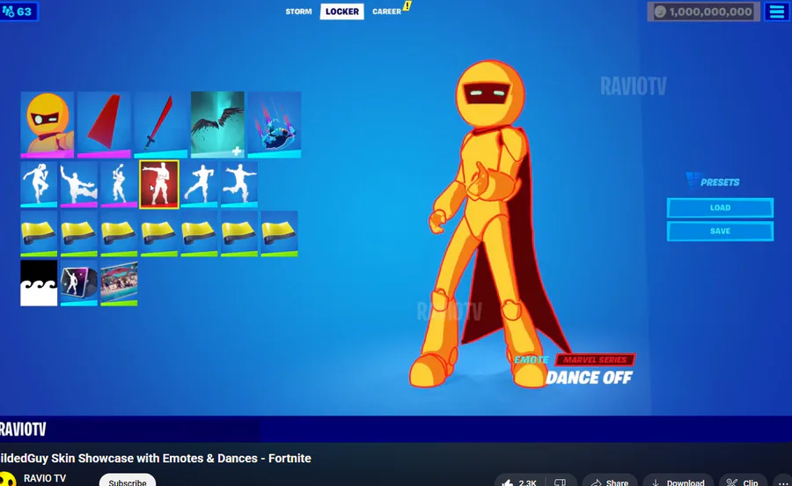Click the video title about Skin Showcase

tap(156, 458)
